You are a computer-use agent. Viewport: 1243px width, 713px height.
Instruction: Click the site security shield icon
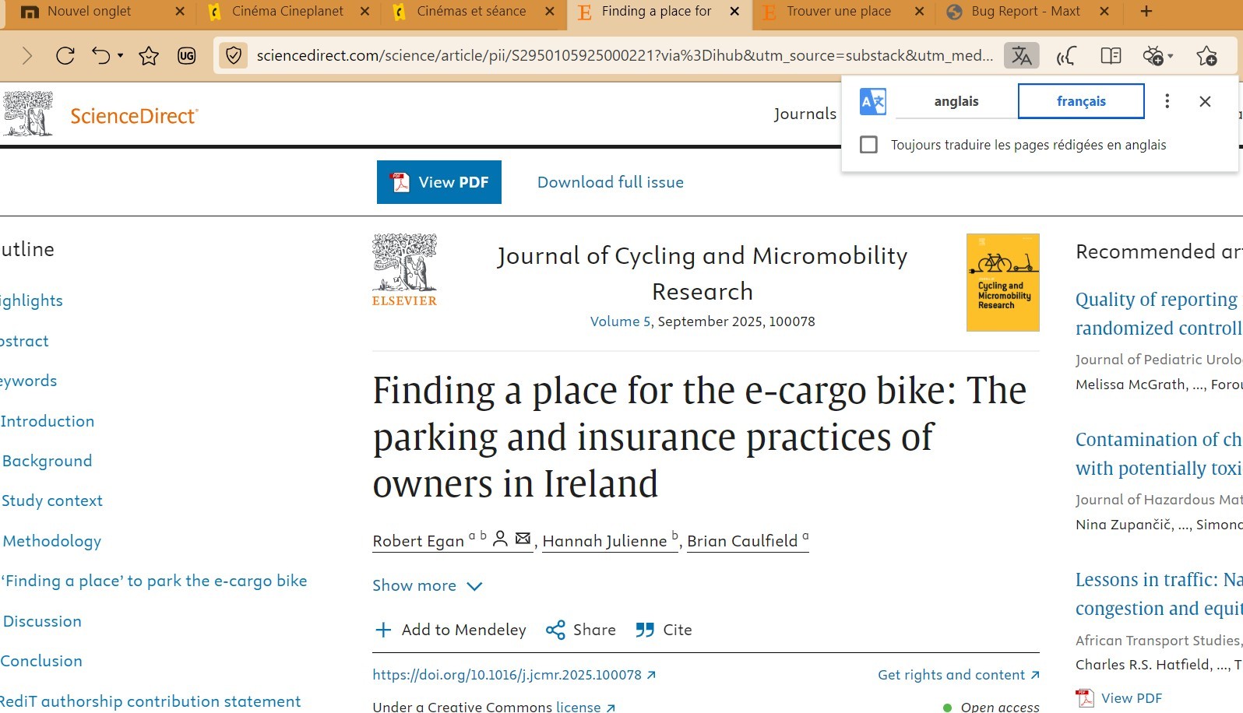click(233, 55)
